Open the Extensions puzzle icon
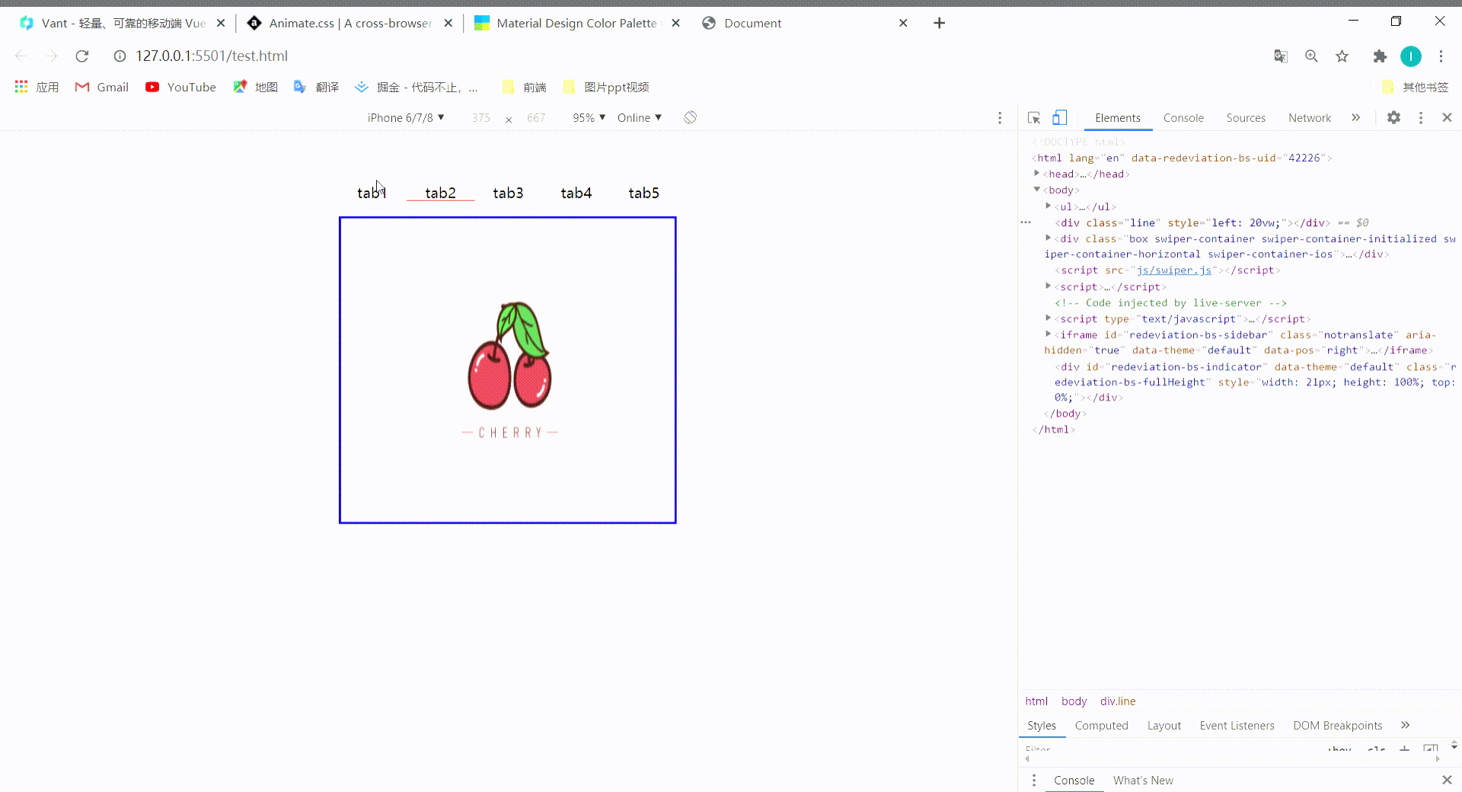This screenshot has width=1462, height=792. point(1380,56)
